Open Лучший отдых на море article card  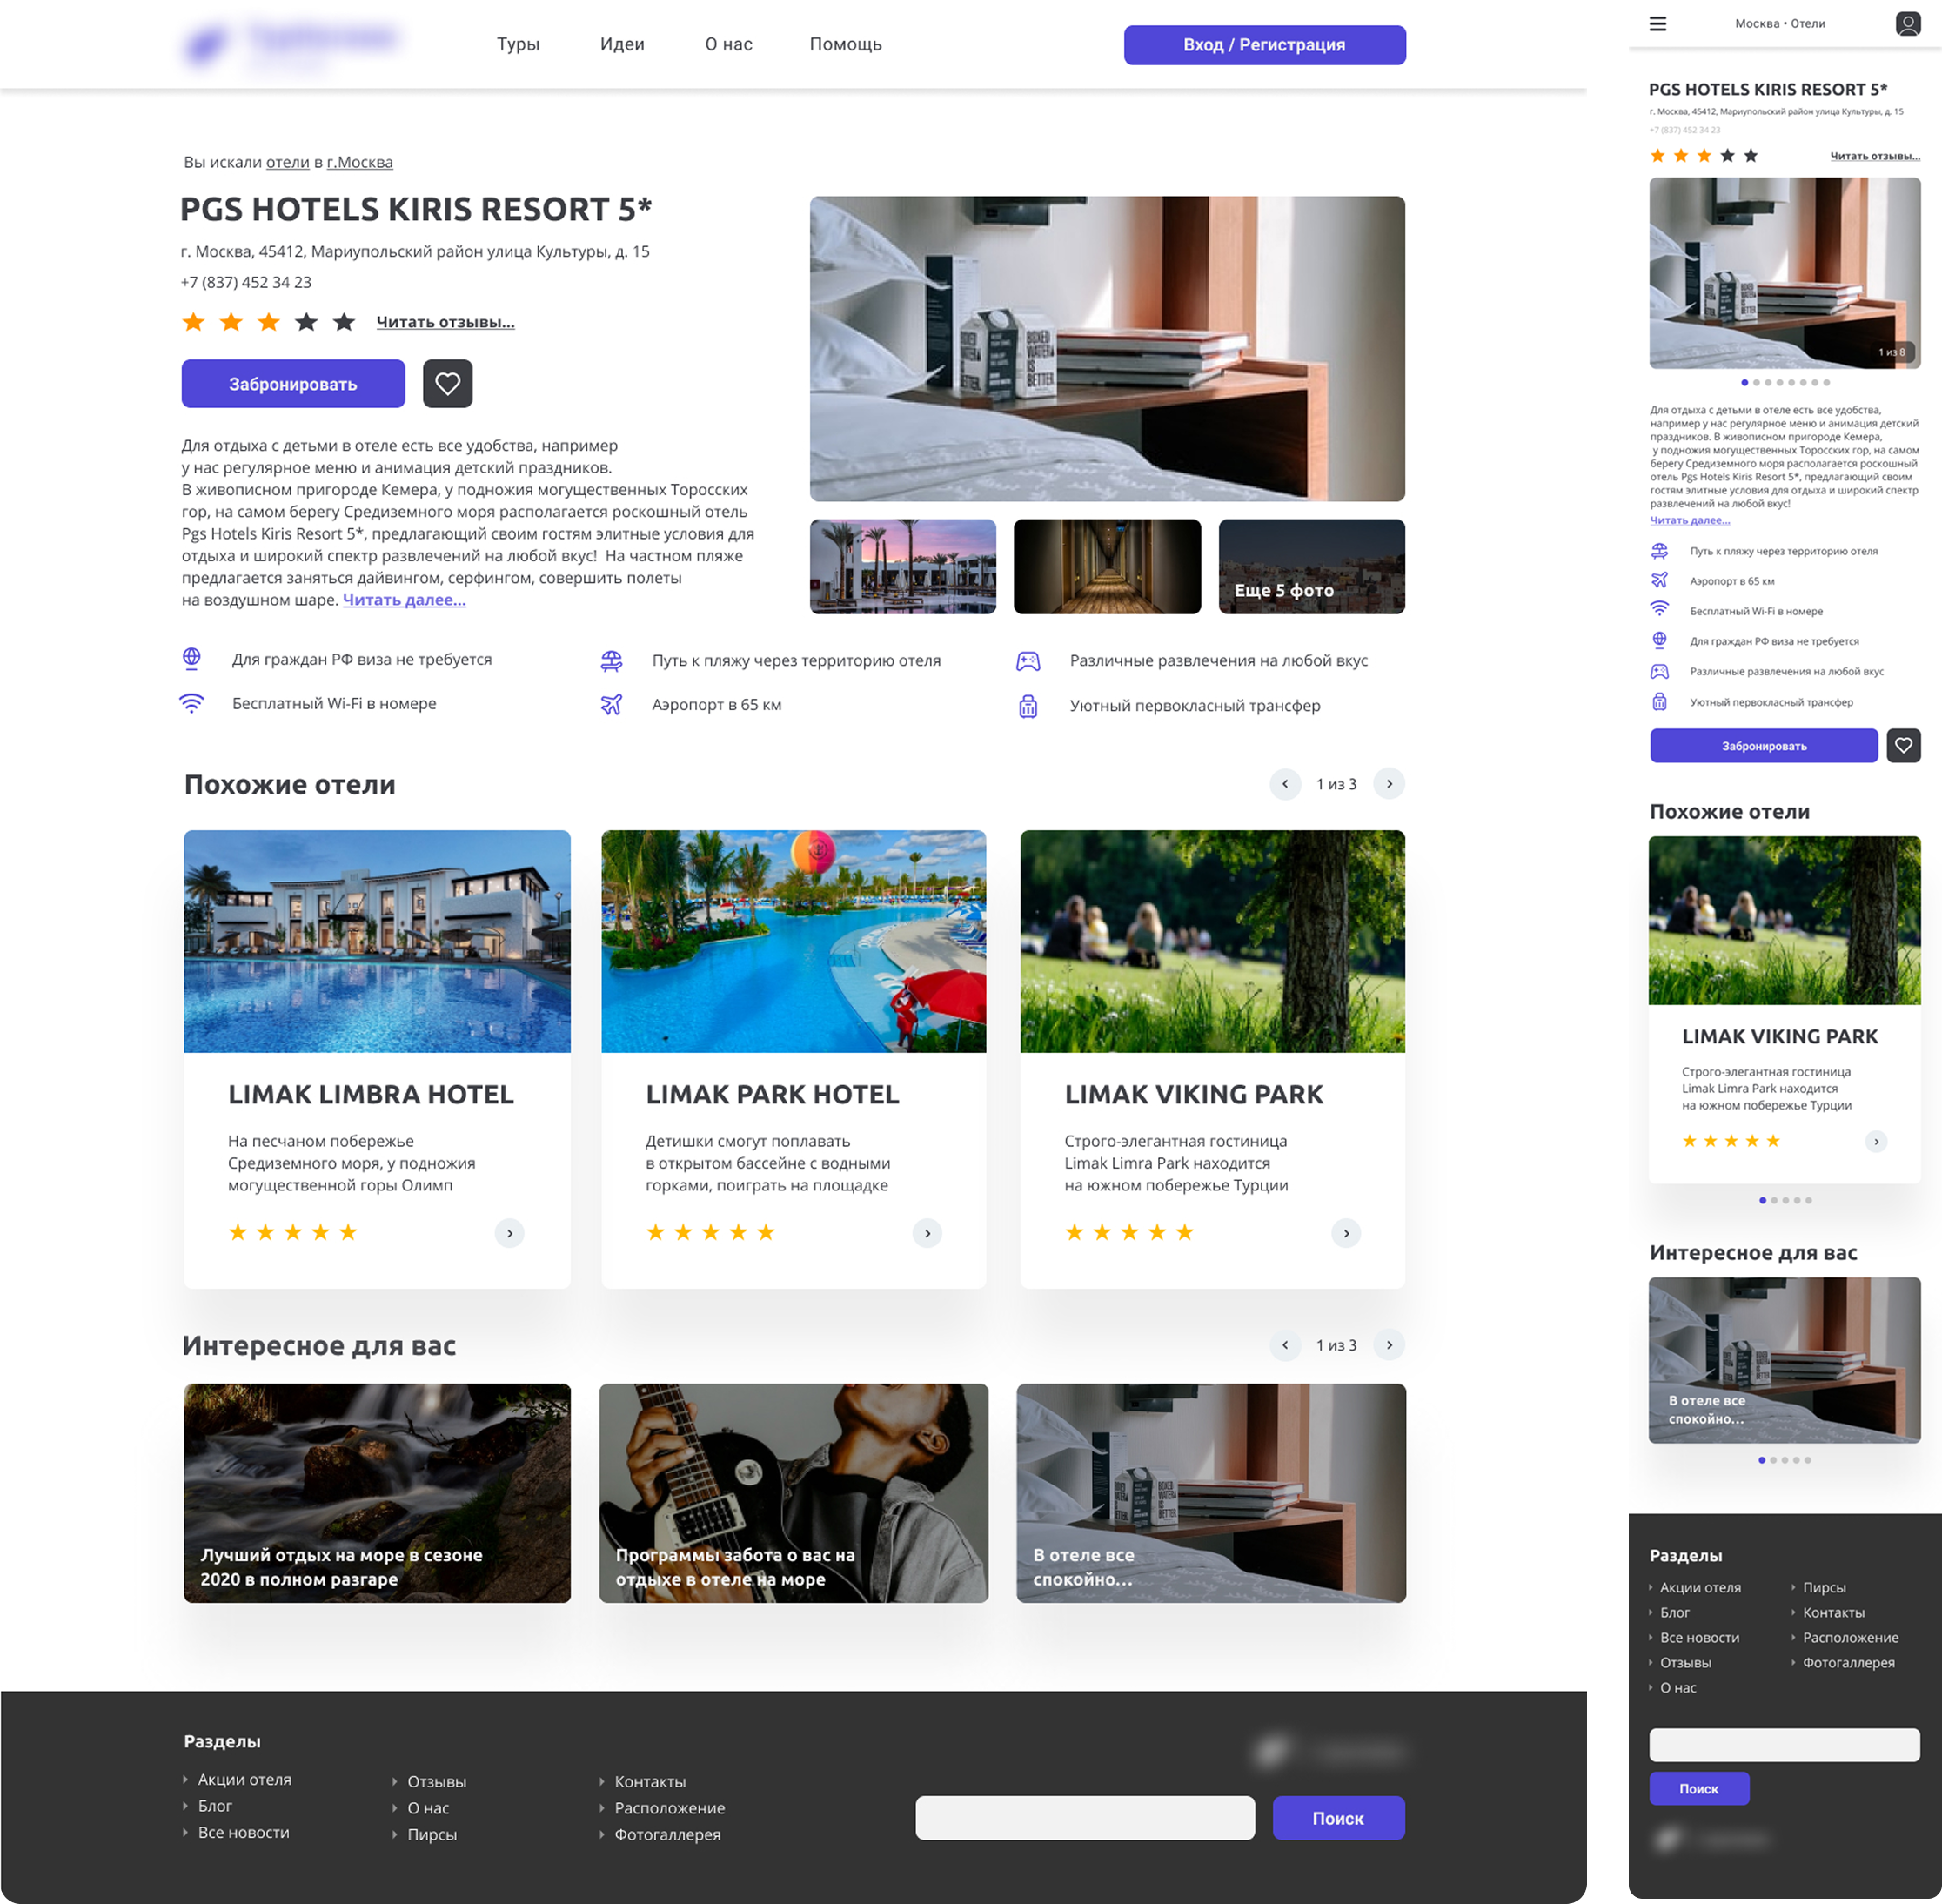tap(377, 1493)
